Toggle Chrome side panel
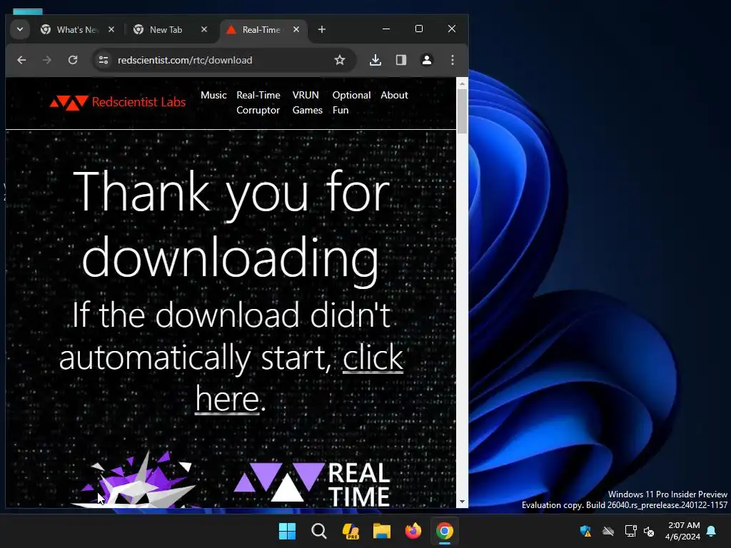The width and height of the screenshot is (731, 548). [x=401, y=60]
